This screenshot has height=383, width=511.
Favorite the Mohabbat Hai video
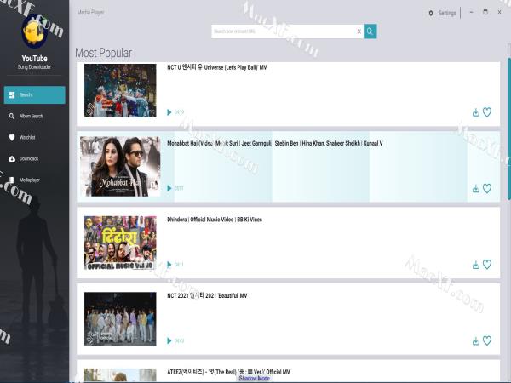pyautogui.click(x=487, y=189)
